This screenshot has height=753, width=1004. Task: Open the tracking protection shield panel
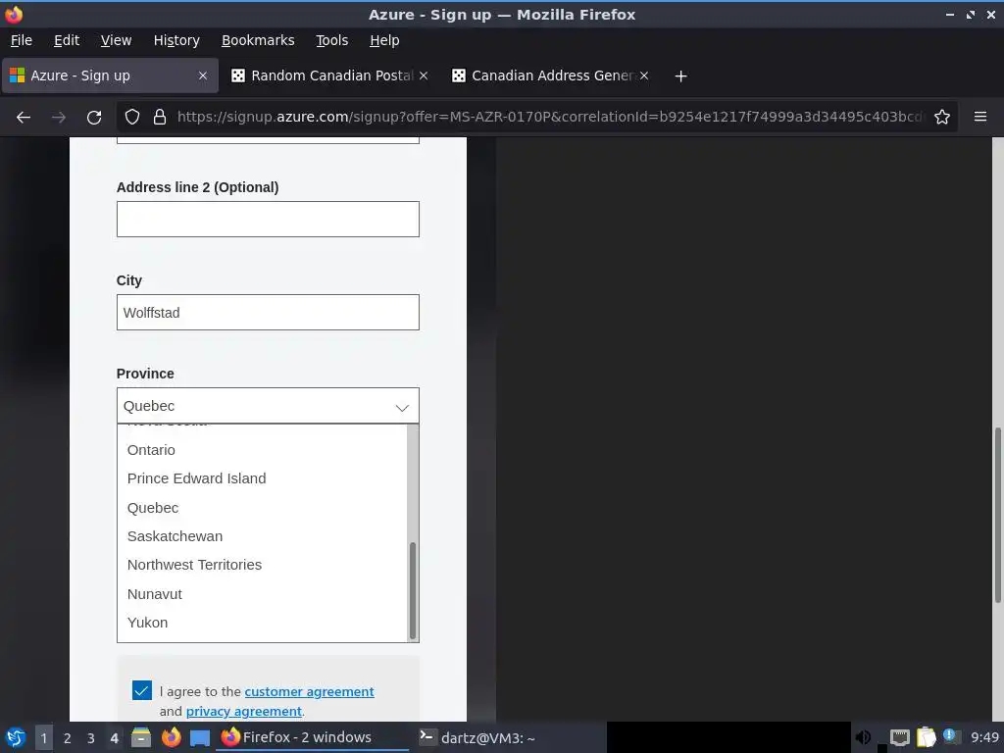point(132,118)
